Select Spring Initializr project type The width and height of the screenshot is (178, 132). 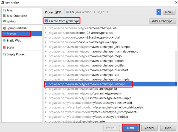[x=22, y=28]
